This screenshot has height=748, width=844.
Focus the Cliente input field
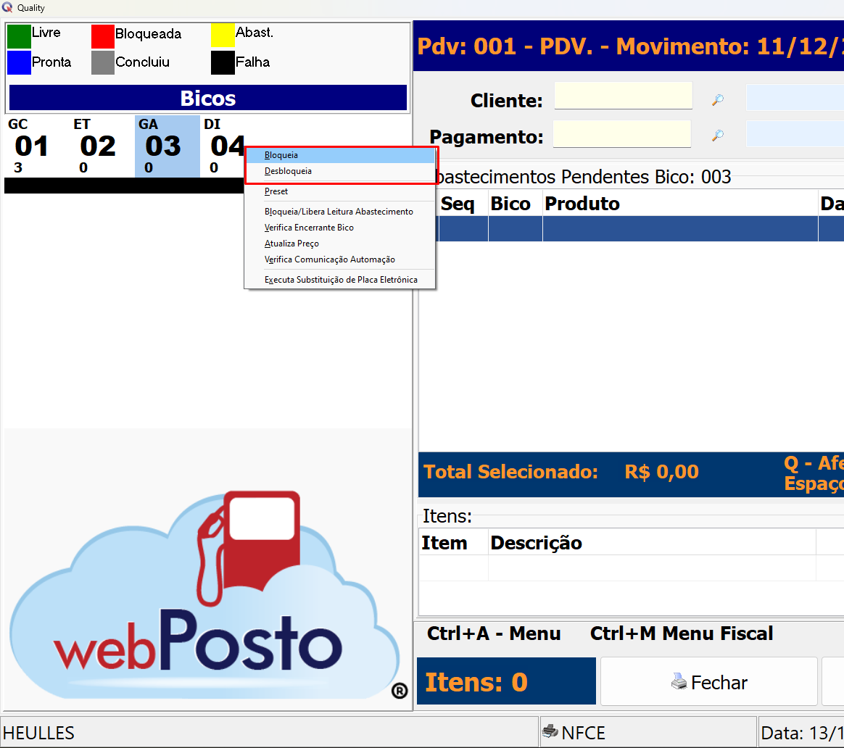[624, 96]
